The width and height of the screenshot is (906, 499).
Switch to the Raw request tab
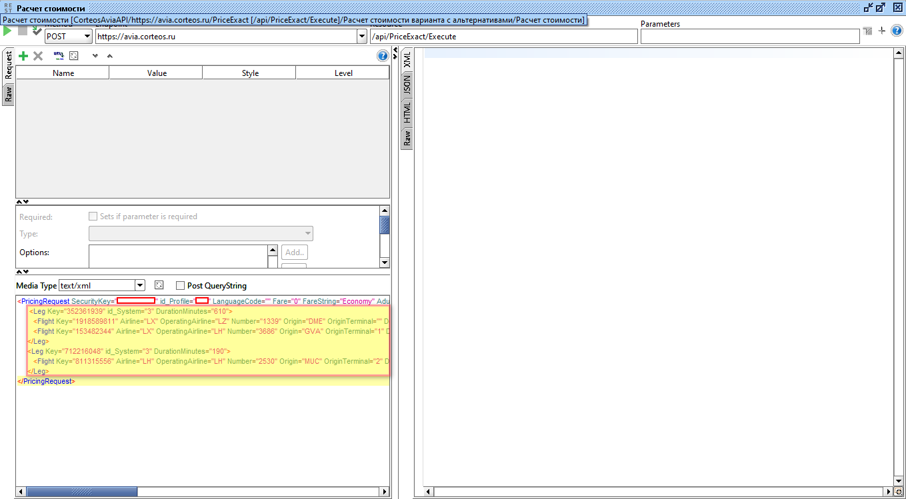(x=8, y=94)
